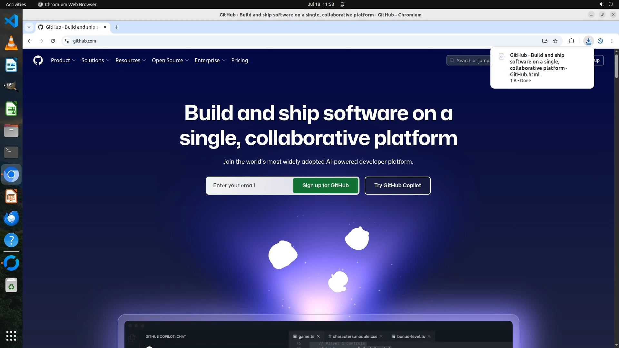The height and width of the screenshot is (348, 619).
Task: Open the Chromium profile icon
Action: pyautogui.click(x=600, y=41)
